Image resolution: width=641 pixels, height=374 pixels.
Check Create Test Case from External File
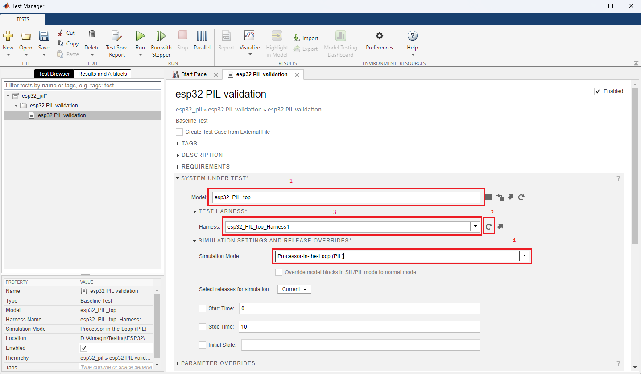tap(179, 132)
